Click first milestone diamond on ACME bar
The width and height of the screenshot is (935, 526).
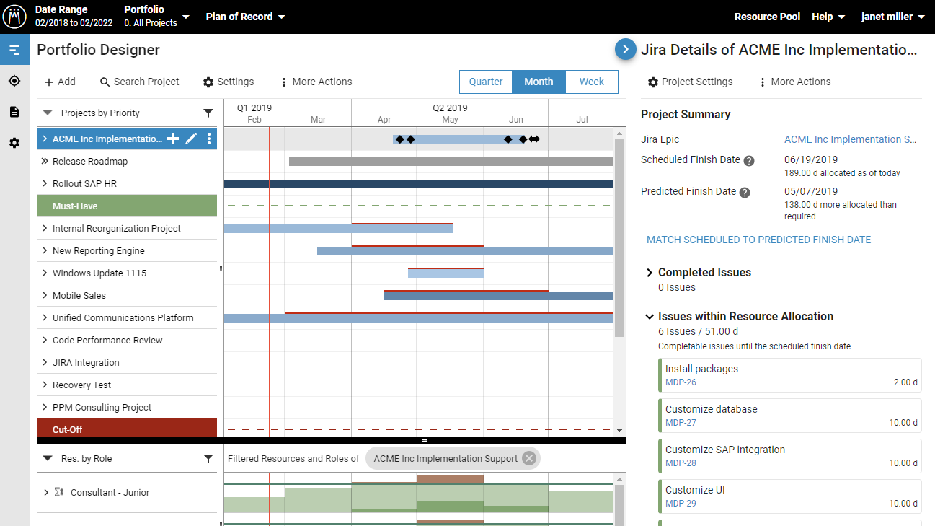click(399, 139)
